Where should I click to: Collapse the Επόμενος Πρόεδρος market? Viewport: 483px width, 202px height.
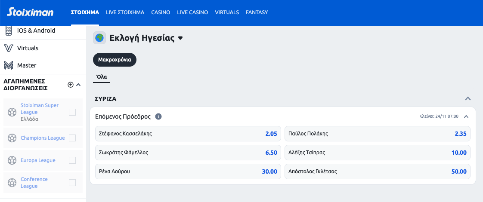pyautogui.click(x=466, y=116)
